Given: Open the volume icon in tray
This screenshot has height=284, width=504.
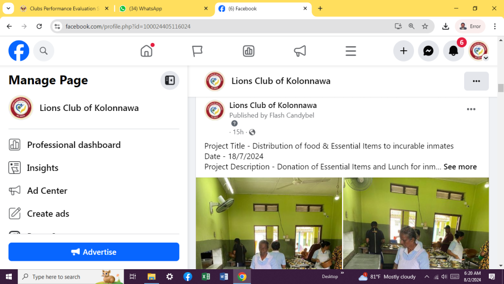Looking at the screenshot, I should point(444,277).
